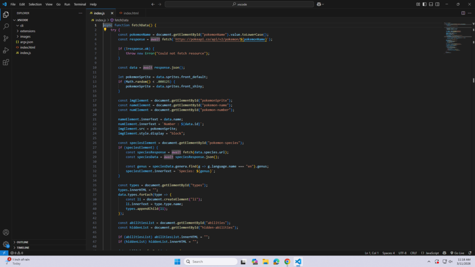Click the minimap code overview
475x267 pixels.
click(x=453, y=37)
